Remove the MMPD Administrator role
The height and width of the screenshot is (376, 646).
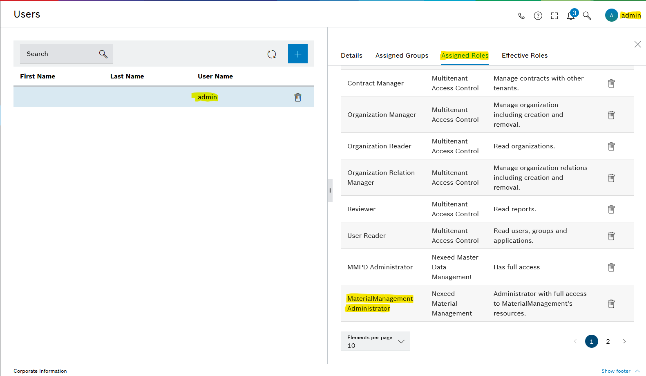coord(611,267)
